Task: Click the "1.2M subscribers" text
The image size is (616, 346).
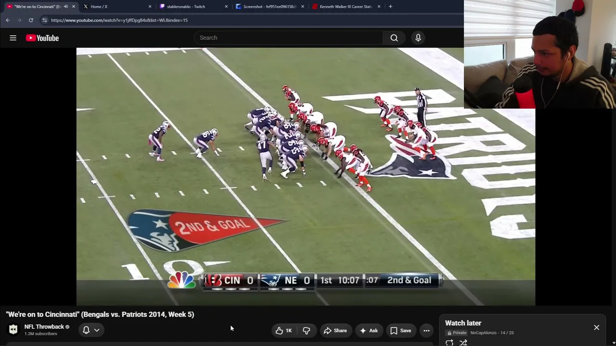Action: [41, 334]
